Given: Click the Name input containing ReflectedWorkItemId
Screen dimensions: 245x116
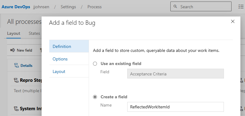Looking at the screenshot, I should (x=176, y=107).
